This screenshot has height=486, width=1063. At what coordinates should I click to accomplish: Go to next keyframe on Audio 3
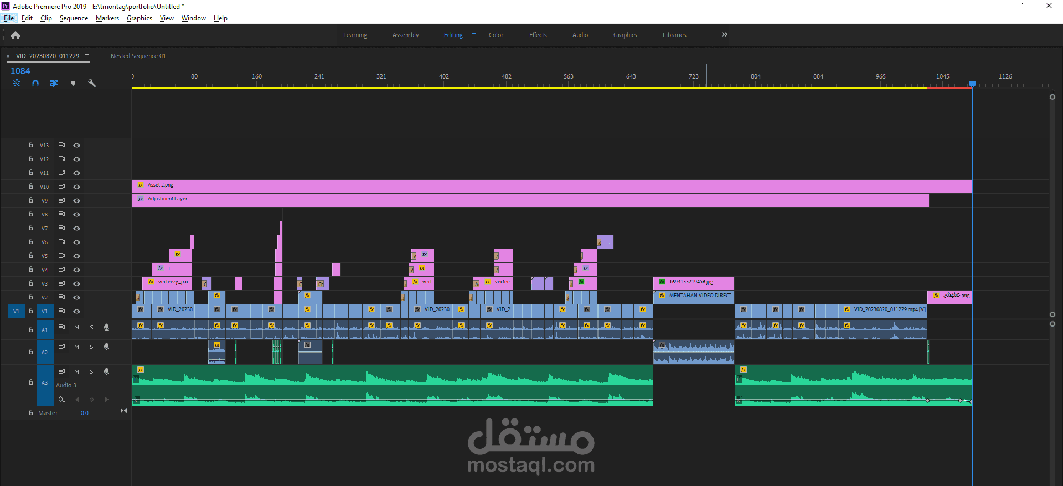coord(107,399)
